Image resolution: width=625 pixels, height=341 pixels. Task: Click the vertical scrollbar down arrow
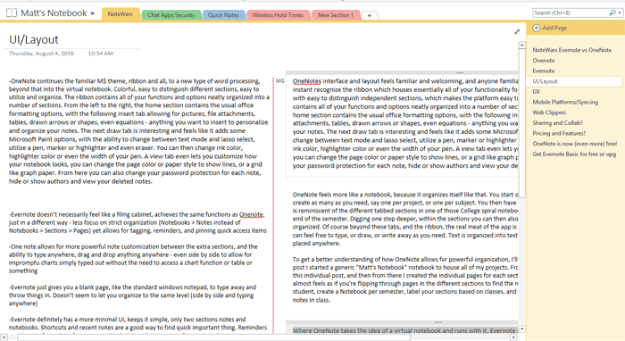coord(521,329)
